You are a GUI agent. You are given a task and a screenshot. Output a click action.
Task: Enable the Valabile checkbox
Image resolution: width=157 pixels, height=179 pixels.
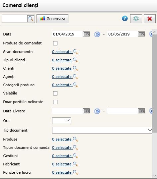click(55, 93)
